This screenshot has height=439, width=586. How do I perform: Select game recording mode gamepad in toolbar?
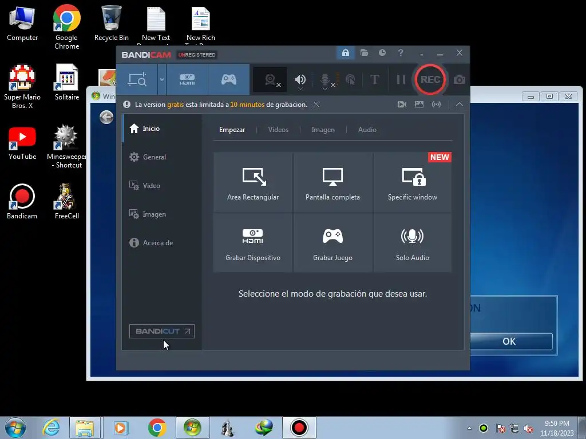229,79
